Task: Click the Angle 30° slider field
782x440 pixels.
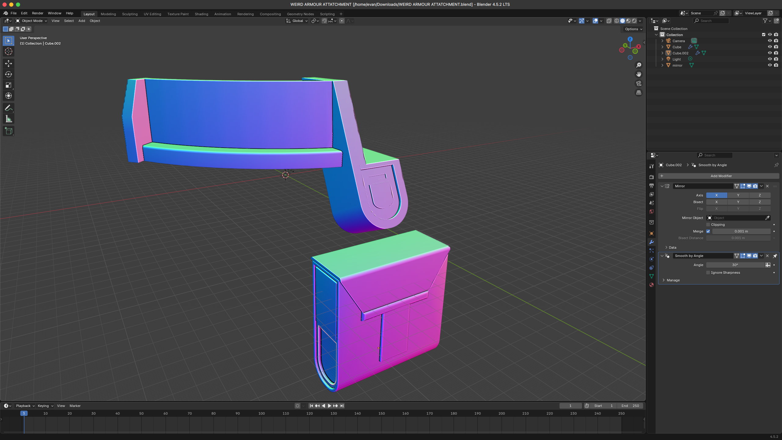Action: click(x=735, y=265)
